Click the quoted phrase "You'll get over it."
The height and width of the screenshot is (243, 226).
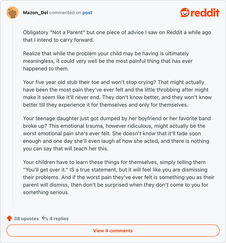(x=46, y=170)
